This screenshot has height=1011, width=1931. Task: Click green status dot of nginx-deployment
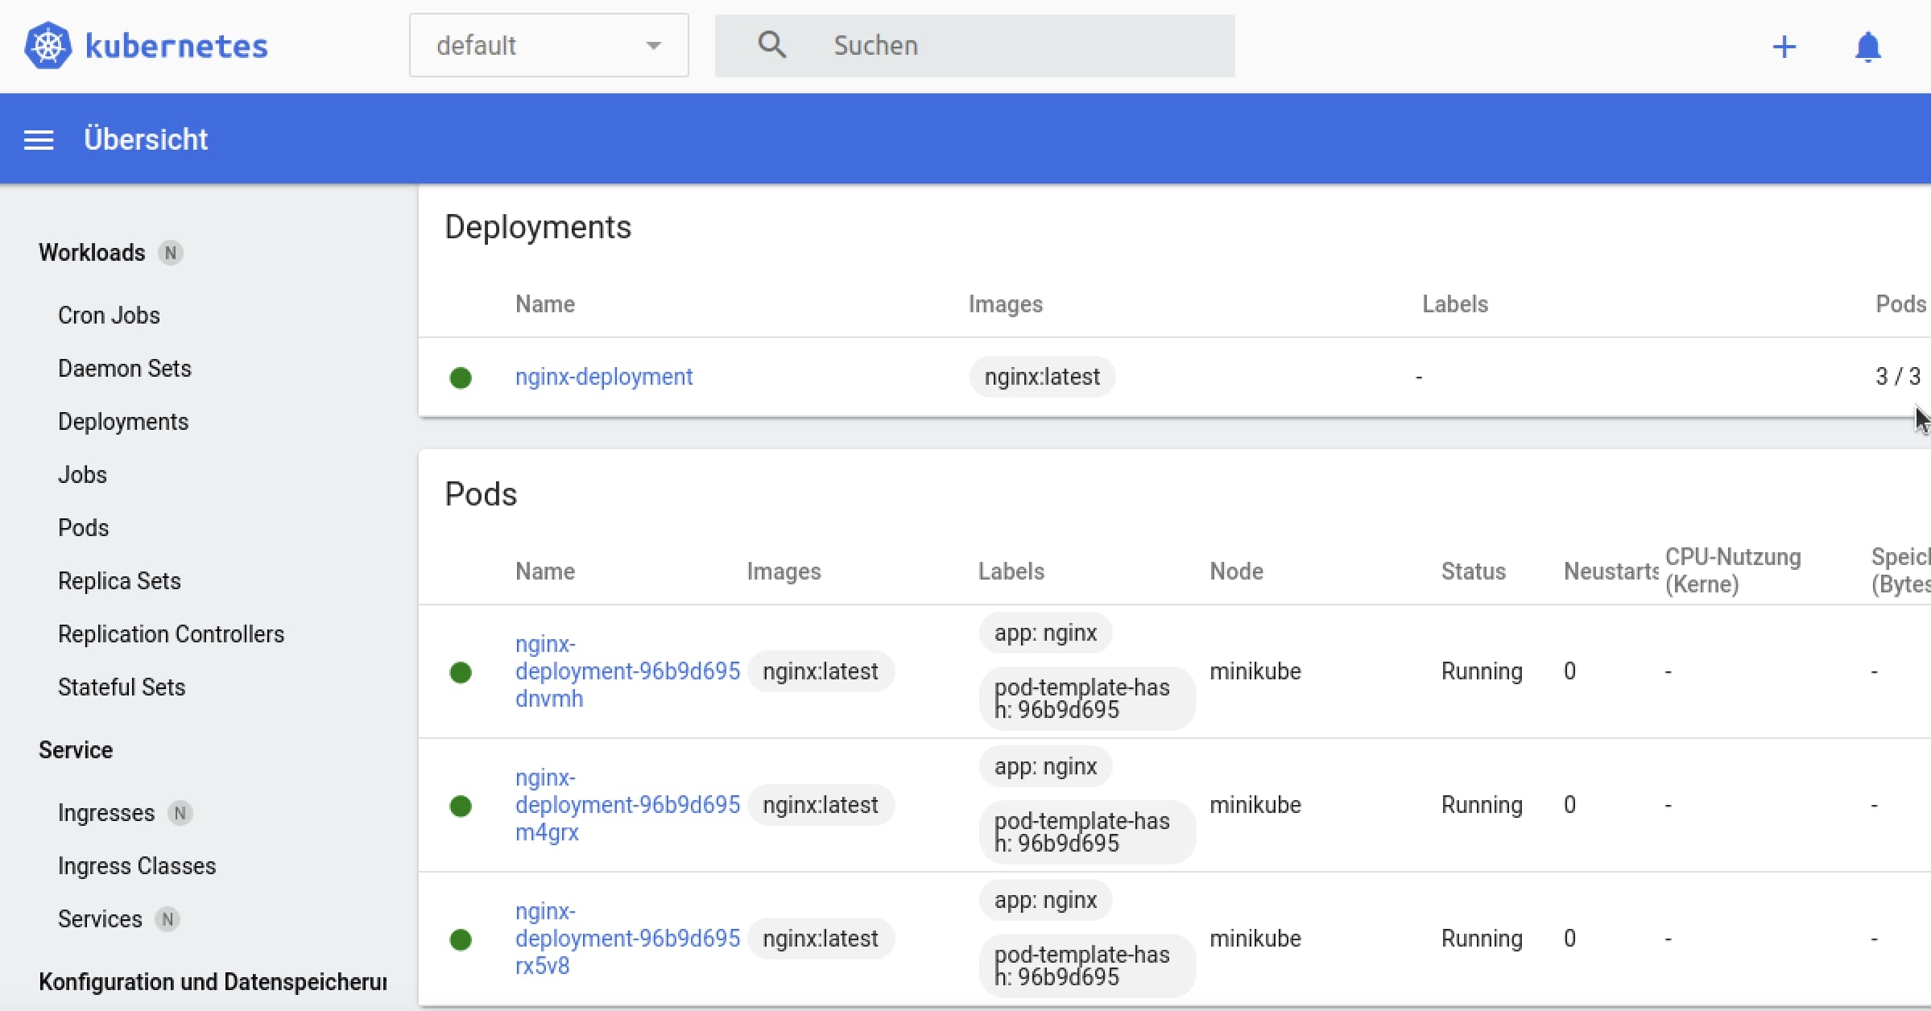point(461,378)
